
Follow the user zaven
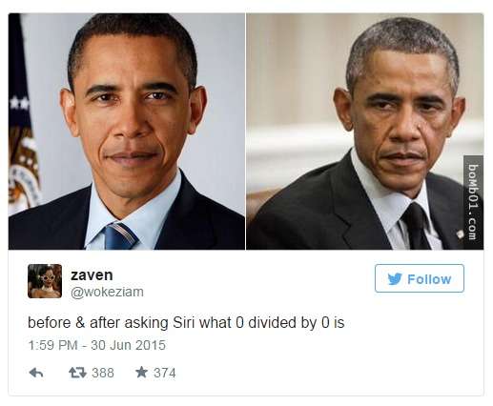click(420, 278)
